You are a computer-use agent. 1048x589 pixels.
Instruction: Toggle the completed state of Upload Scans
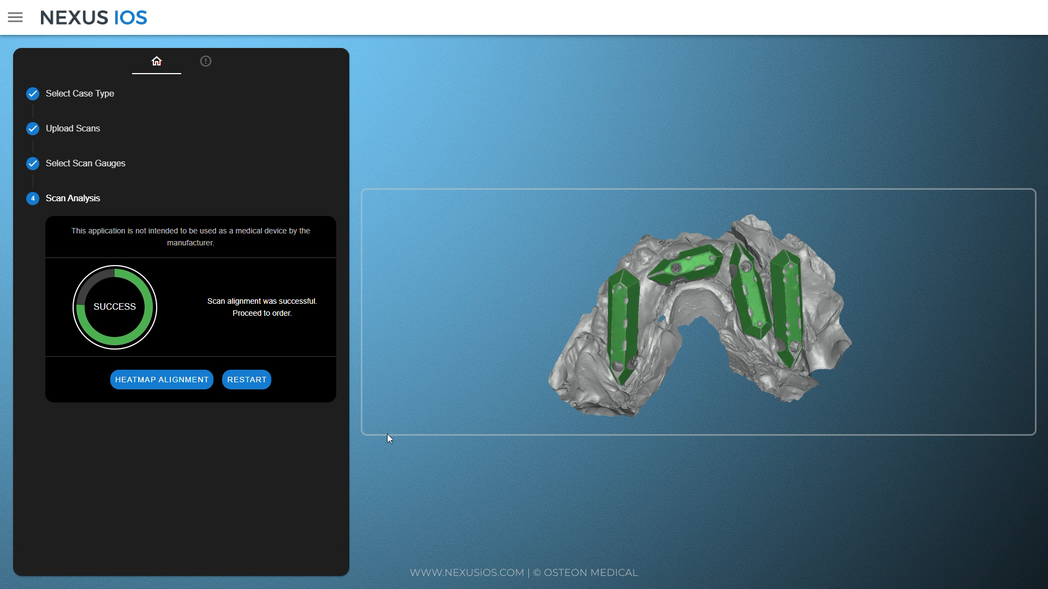pos(32,128)
